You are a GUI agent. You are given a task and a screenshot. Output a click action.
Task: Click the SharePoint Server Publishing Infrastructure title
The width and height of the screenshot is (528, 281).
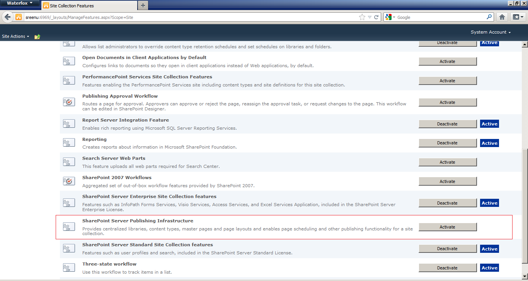[138, 221]
